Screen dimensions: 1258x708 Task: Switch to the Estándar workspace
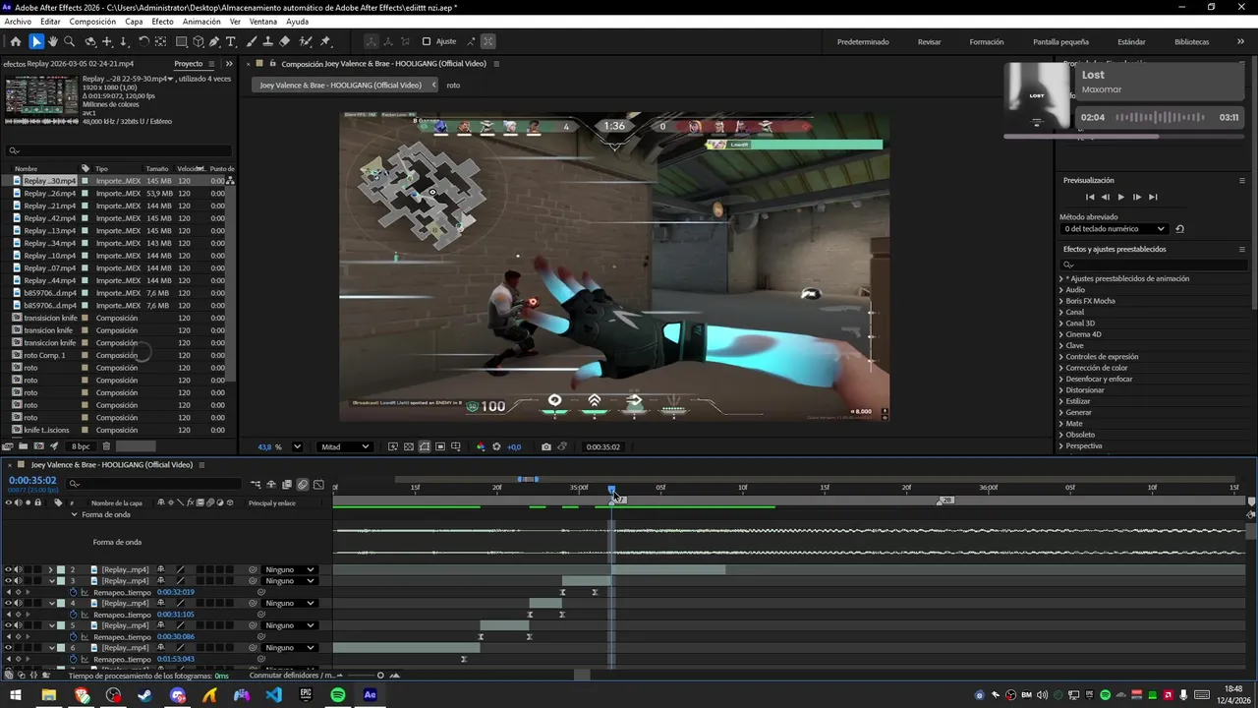1131,41
